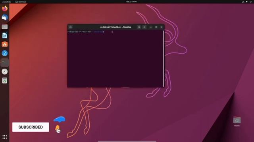The width and height of the screenshot is (254, 142).
Task: Open new tab in terminal window
Action: click(x=71, y=27)
